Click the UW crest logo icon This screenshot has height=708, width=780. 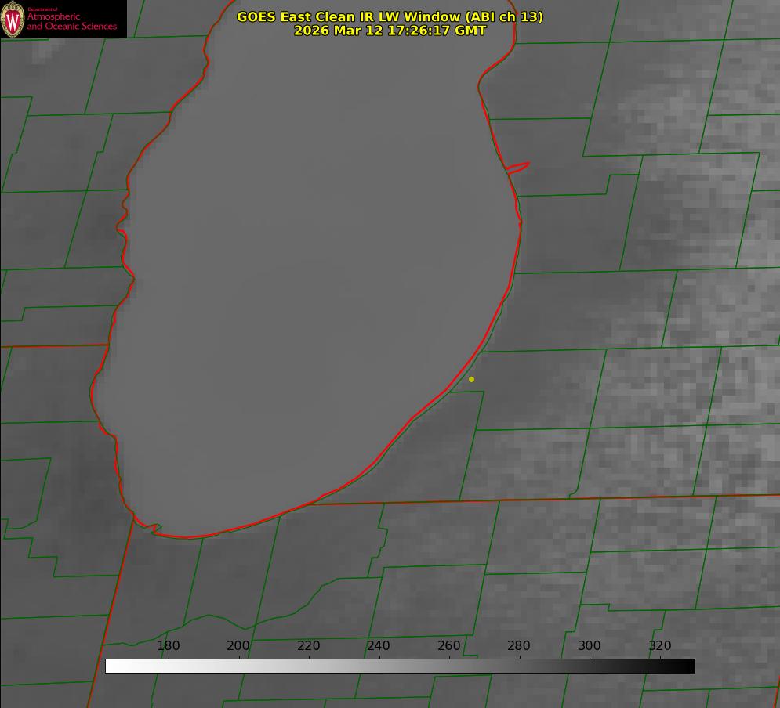(x=13, y=19)
